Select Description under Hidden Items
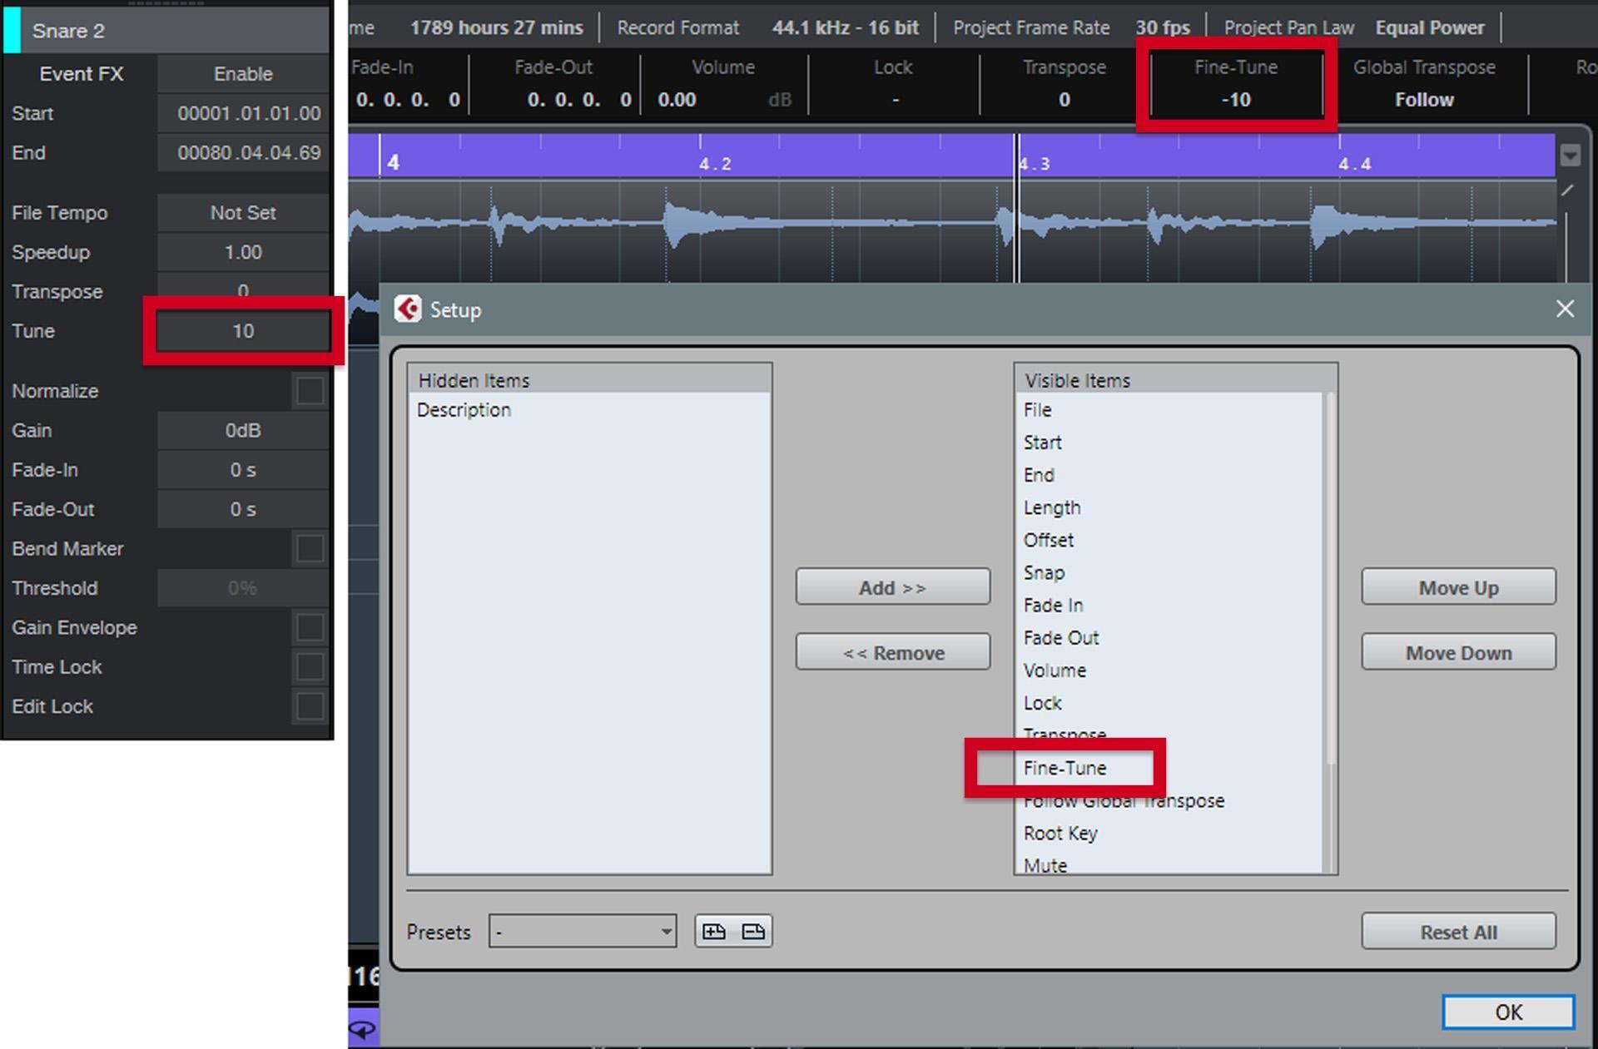 pyautogui.click(x=464, y=409)
